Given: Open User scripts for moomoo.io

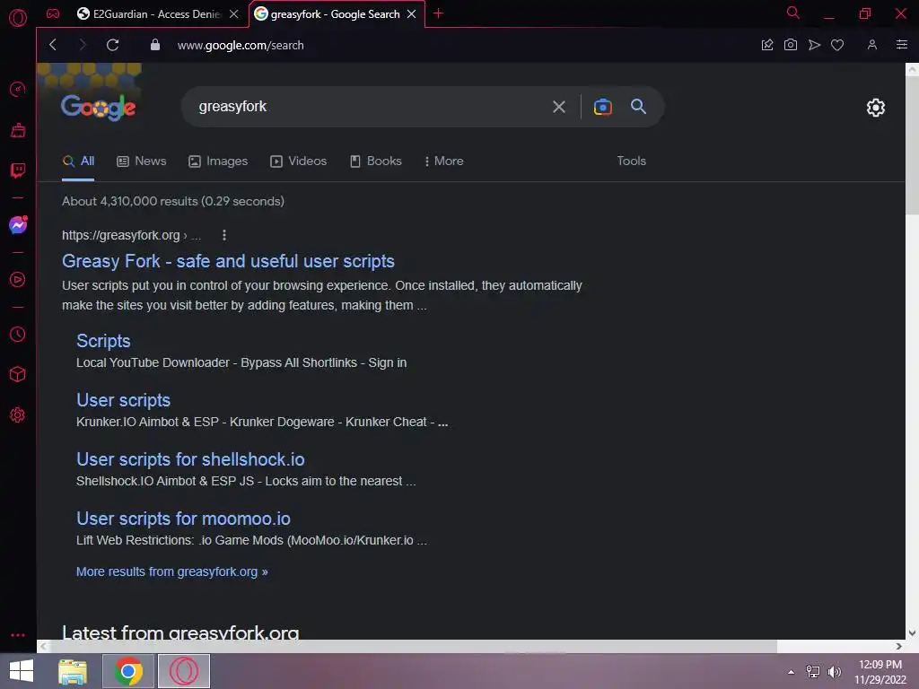Looking at the screenshot, I should point(183,519).
